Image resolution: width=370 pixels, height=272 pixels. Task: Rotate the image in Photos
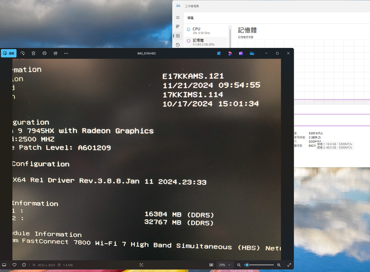point(23,53)
